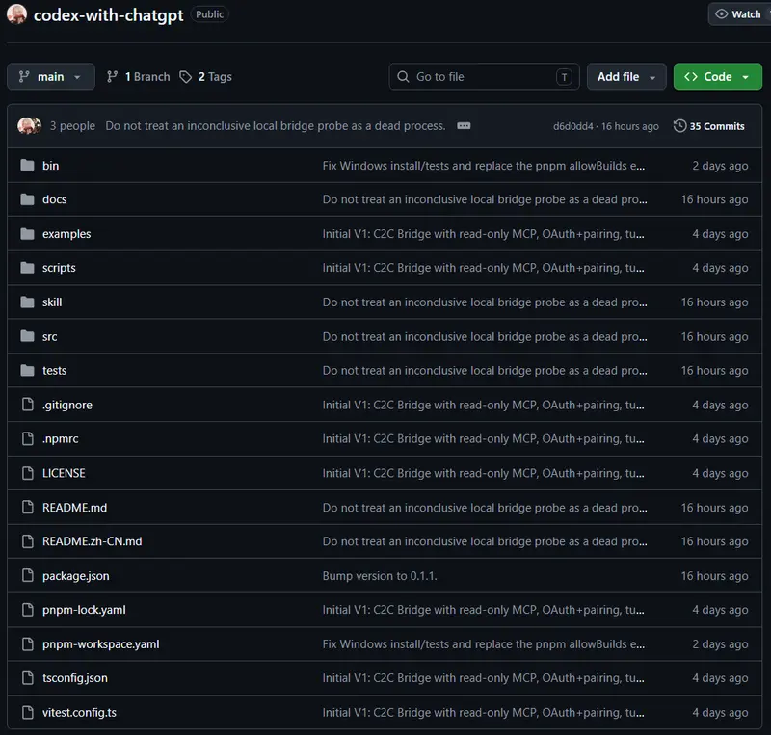Viewport: 771px width, 735px height.
Task: Open the scripts folder
Action: coord(59,268)
